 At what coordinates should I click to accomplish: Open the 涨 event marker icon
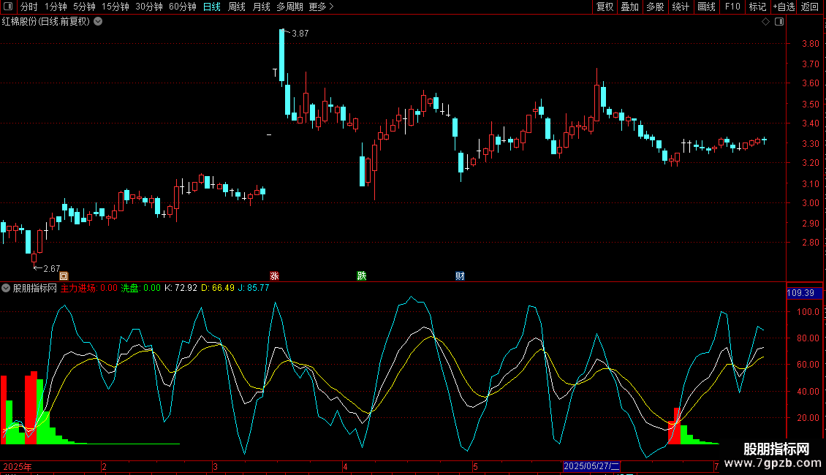[x=274, y=276]
